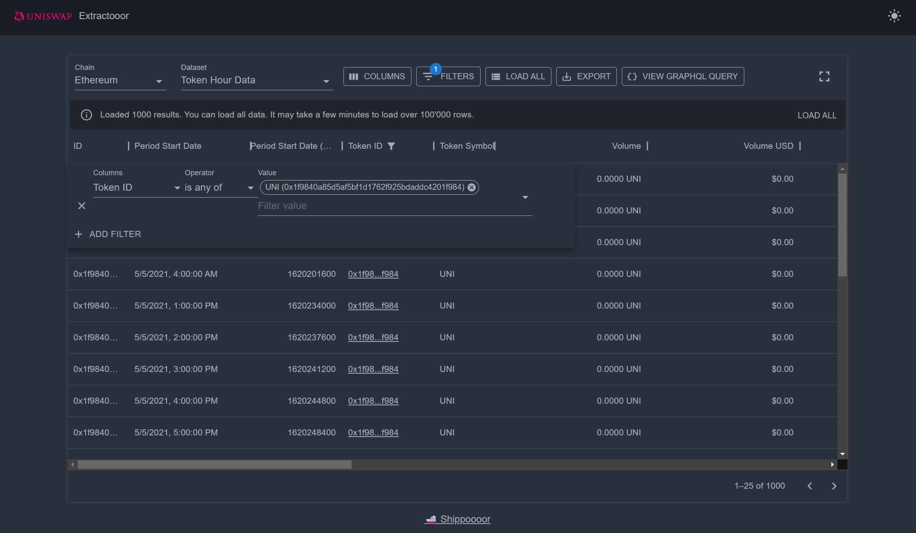Expand the filter value options arrow

[525, 197]
